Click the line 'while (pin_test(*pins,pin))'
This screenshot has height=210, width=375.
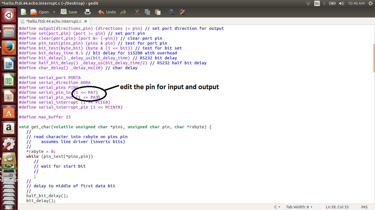tap(60, 156)
